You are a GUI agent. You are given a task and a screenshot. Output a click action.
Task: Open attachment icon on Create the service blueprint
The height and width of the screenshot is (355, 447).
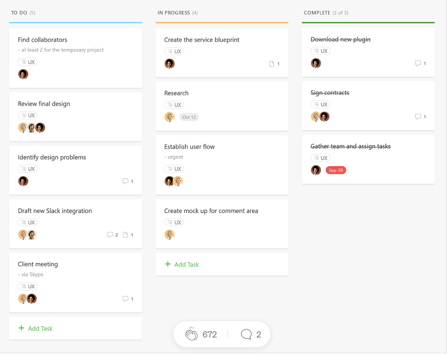[272, 64]
